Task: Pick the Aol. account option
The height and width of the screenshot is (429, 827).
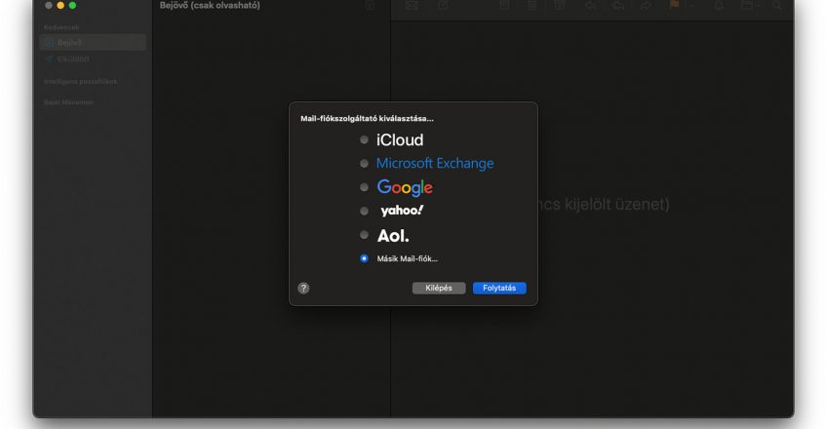Action: tap(364, 235)
